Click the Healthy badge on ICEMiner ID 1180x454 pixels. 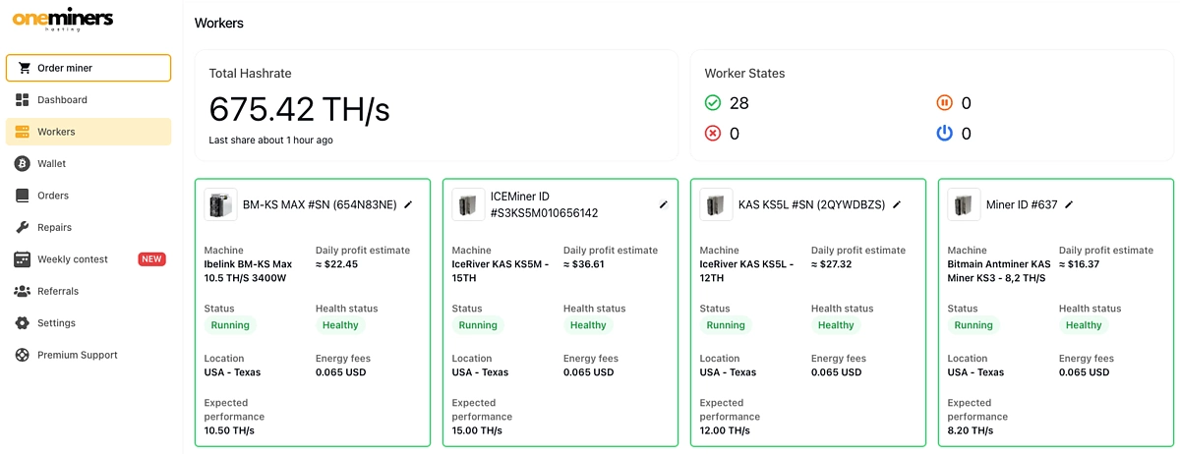[588, 325]
